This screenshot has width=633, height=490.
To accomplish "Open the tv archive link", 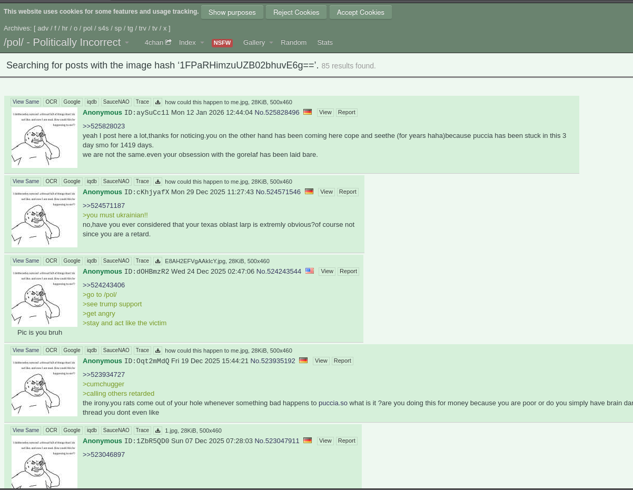I will click(155, 28).
